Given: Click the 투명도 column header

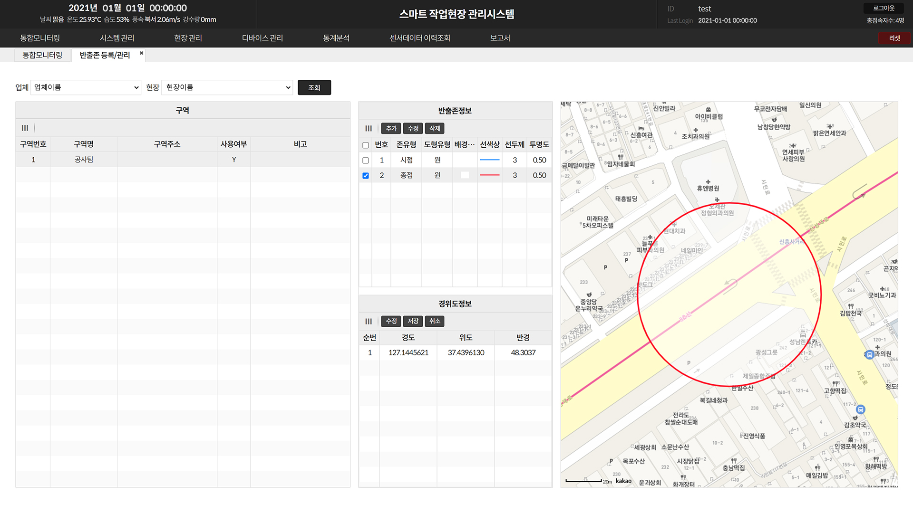Looking at the screenshot, I should coord(539,145).
